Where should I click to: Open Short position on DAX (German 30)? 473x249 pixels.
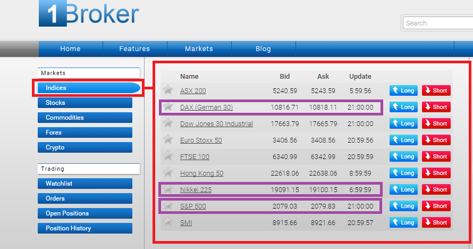pos(436,107)
